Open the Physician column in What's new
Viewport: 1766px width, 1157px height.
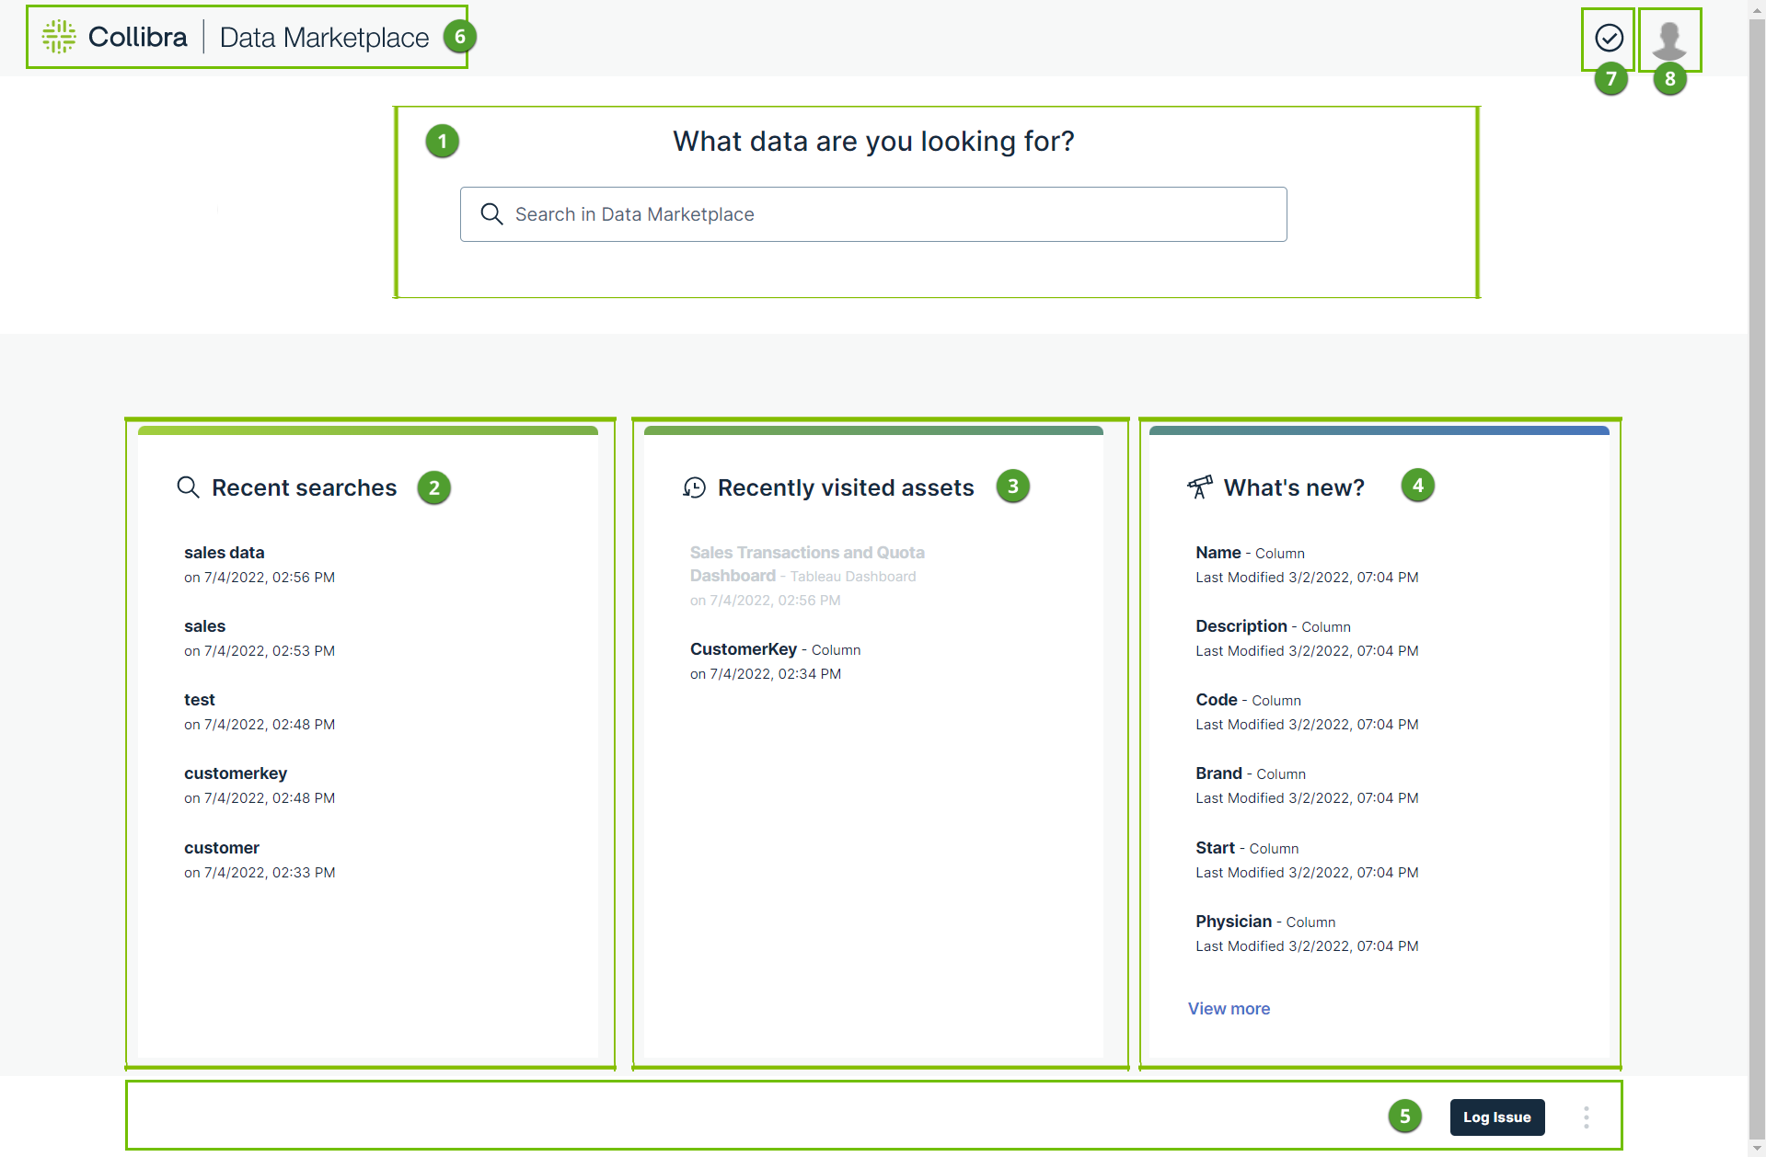(1233, 922)
